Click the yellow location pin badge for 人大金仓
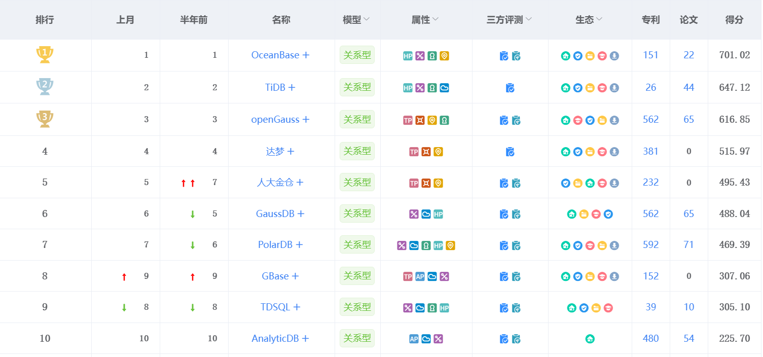 click(438, 183)
